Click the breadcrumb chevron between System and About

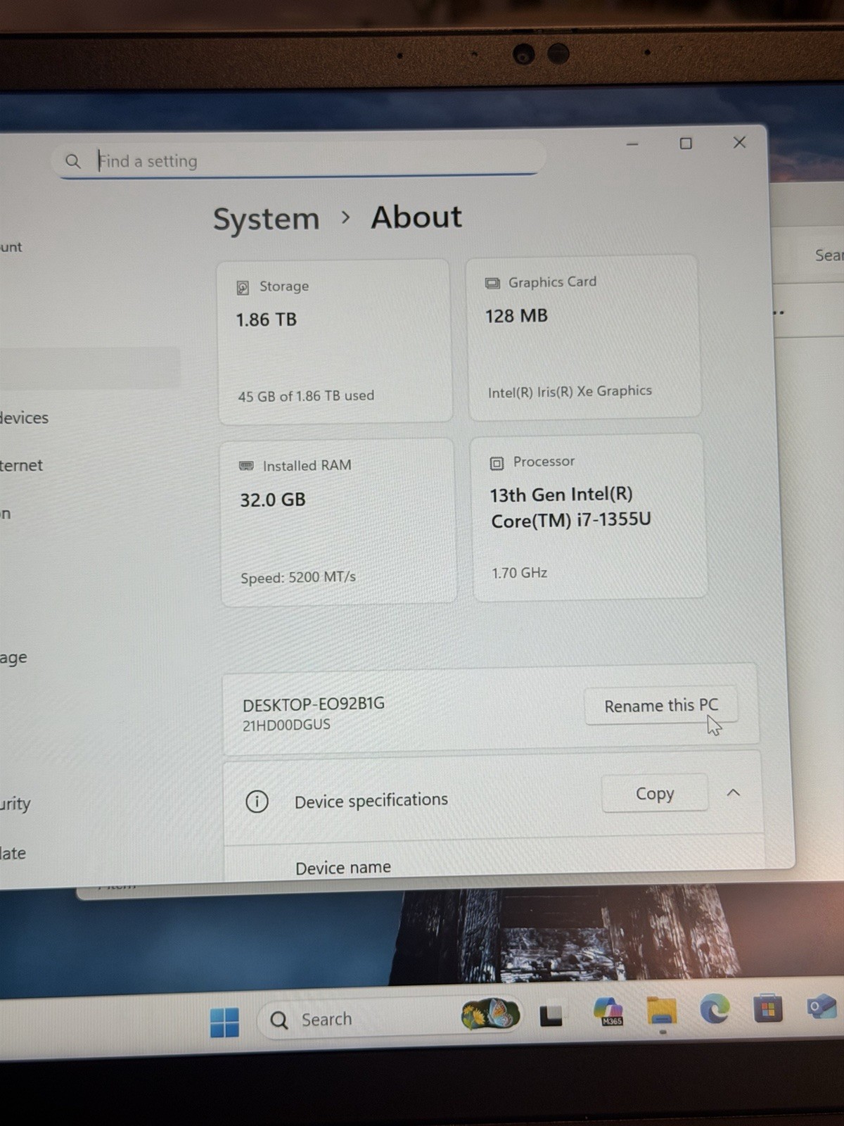click(345, 218)
